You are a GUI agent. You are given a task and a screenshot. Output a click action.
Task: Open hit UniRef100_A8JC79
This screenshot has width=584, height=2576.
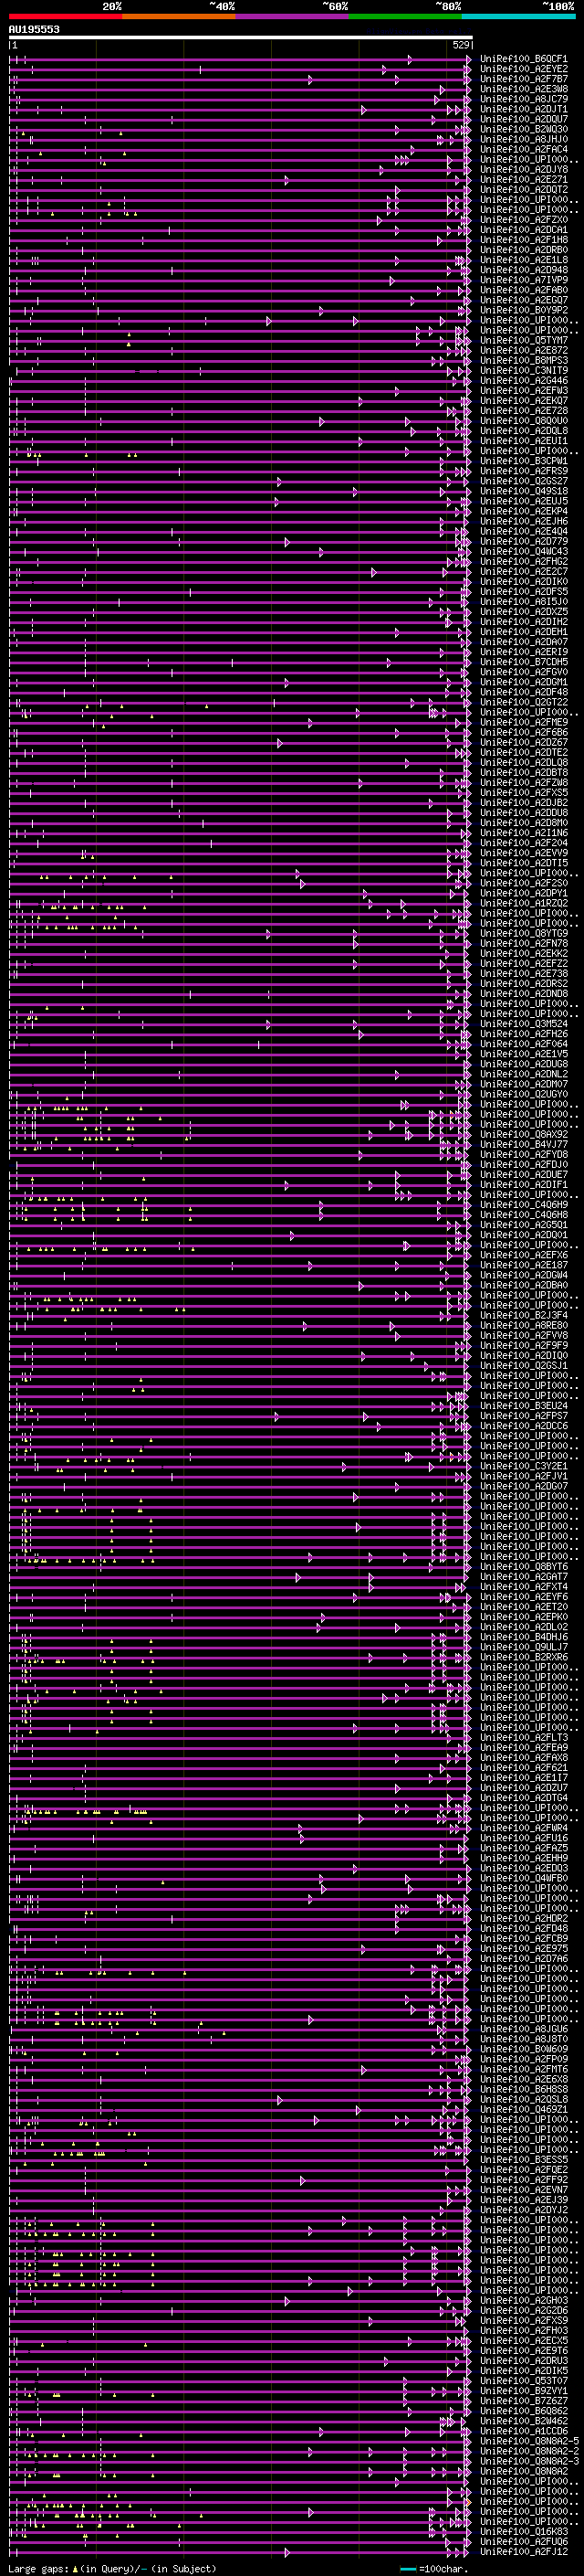(523, 99)
